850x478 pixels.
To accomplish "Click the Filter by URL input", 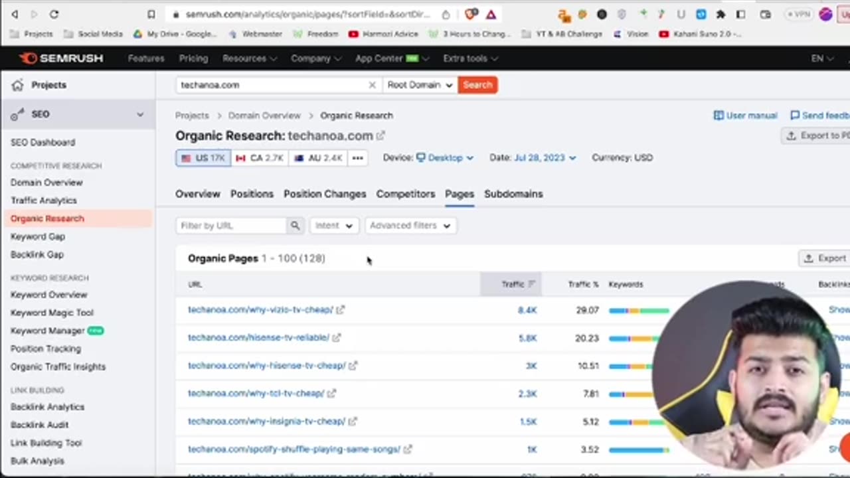I will coord(231,226).
